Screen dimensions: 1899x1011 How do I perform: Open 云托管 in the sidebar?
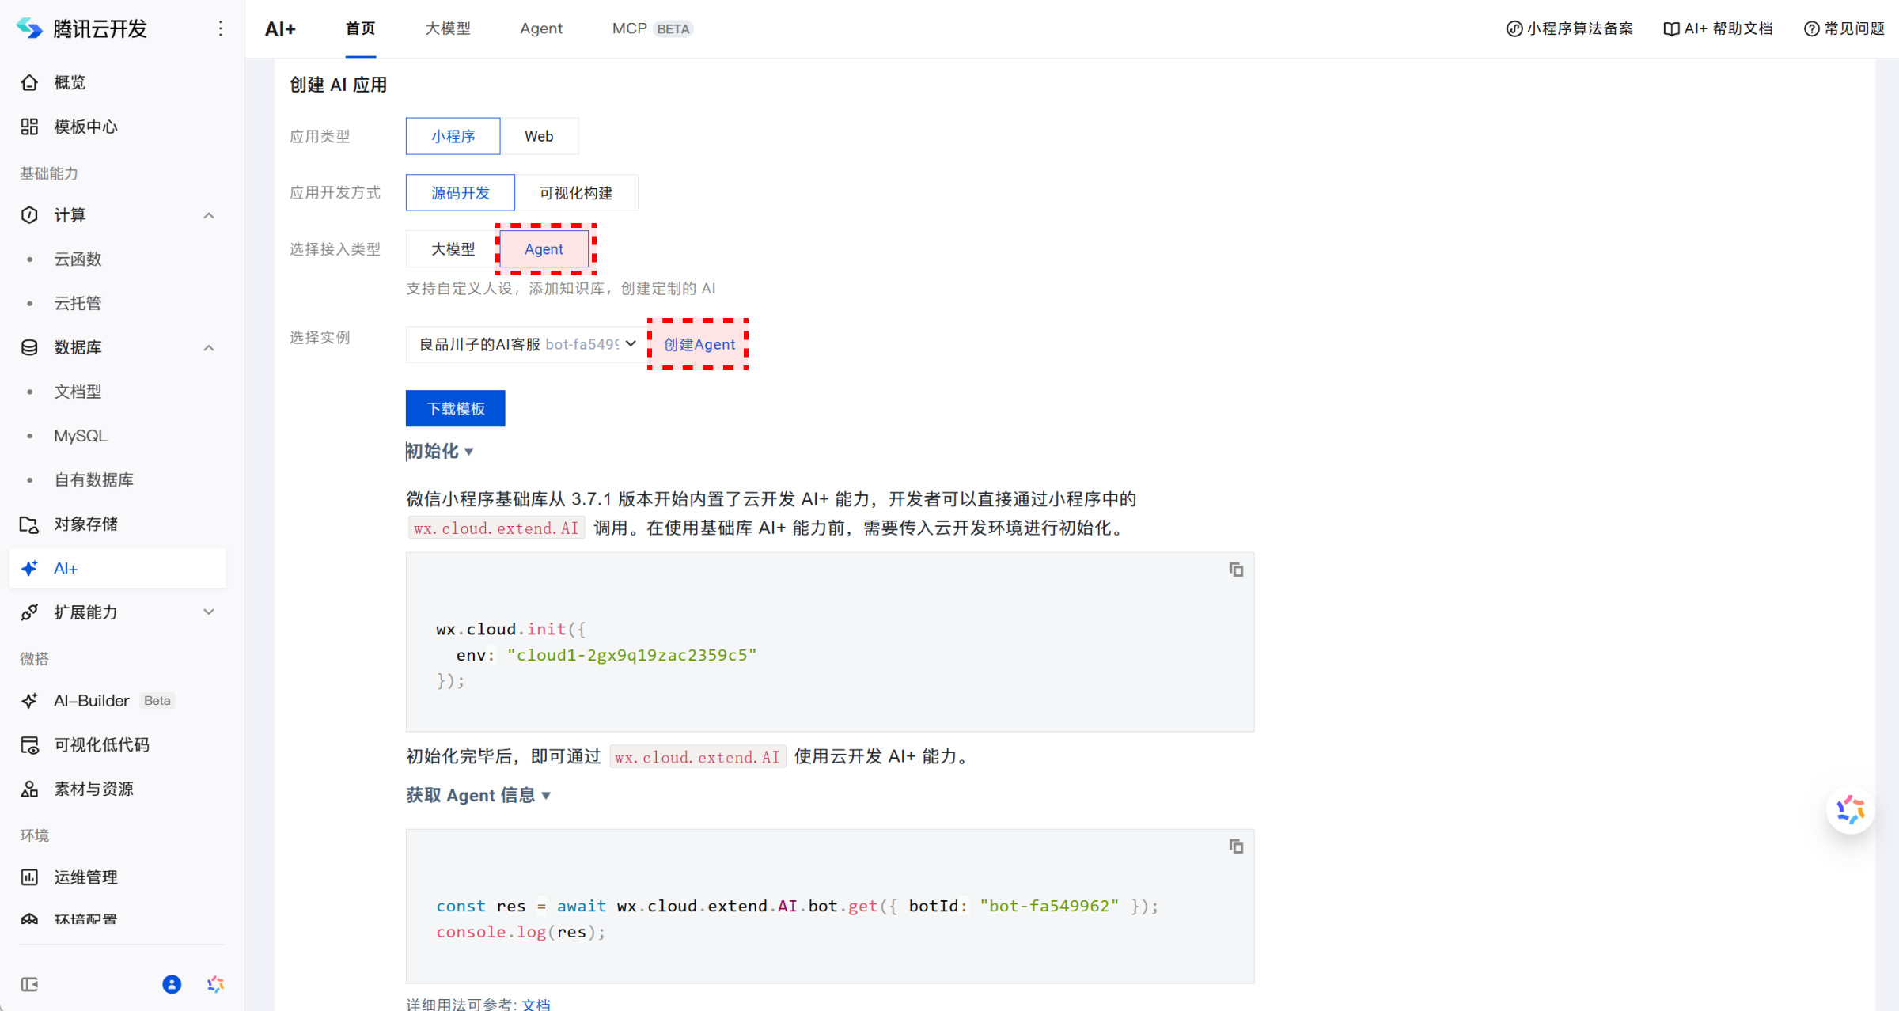pos(78,303)
